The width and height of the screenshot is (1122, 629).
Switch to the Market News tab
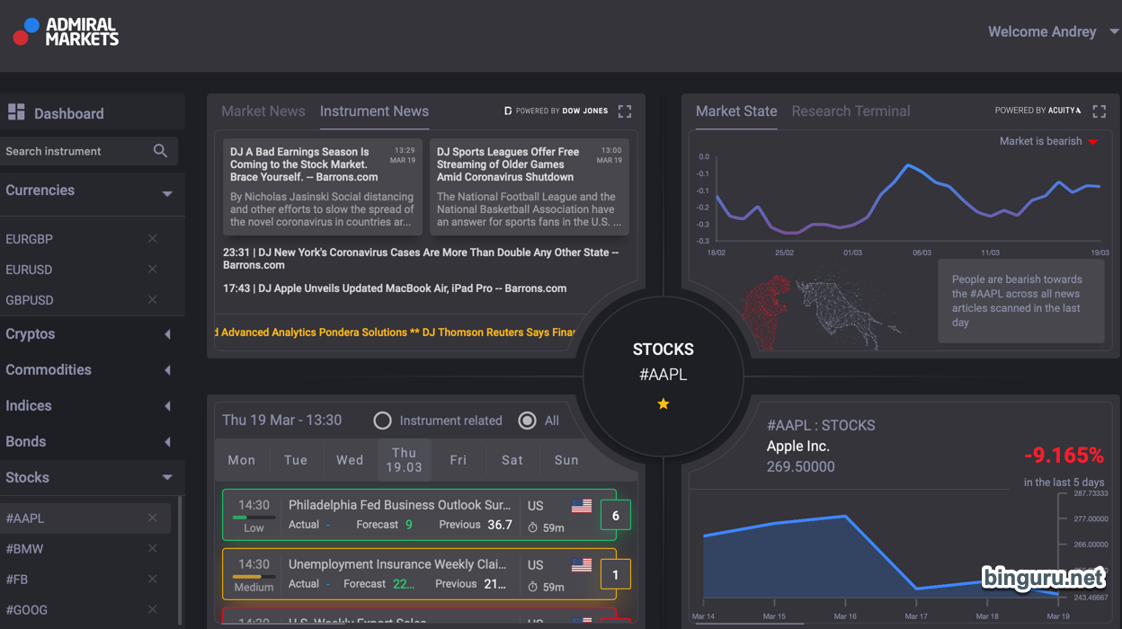[263, 111]
